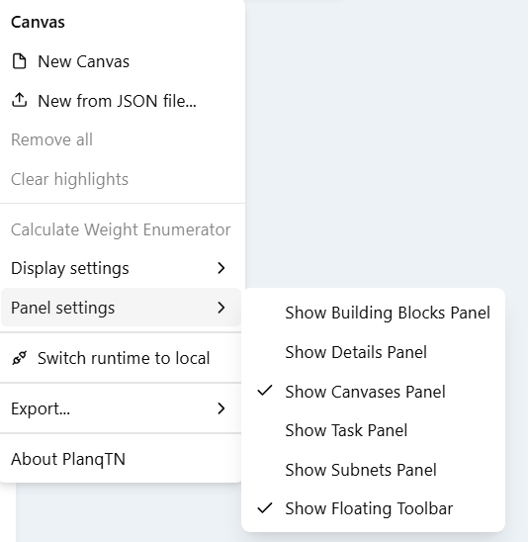Enable Show Details Panel
The image size is (528, 542).
click(373, 352)
